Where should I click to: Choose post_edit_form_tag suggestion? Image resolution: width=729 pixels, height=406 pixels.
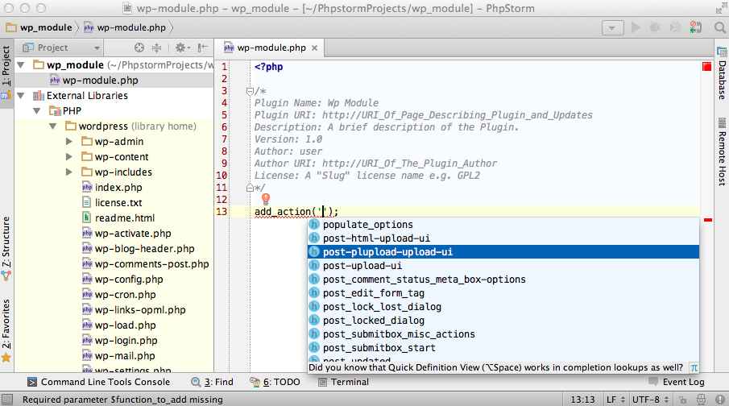[x=503, y=293]
